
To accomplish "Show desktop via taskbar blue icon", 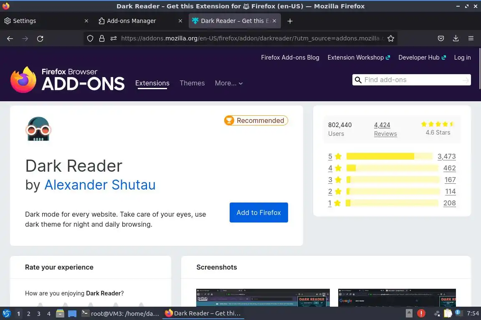I will tap(72, 314).
